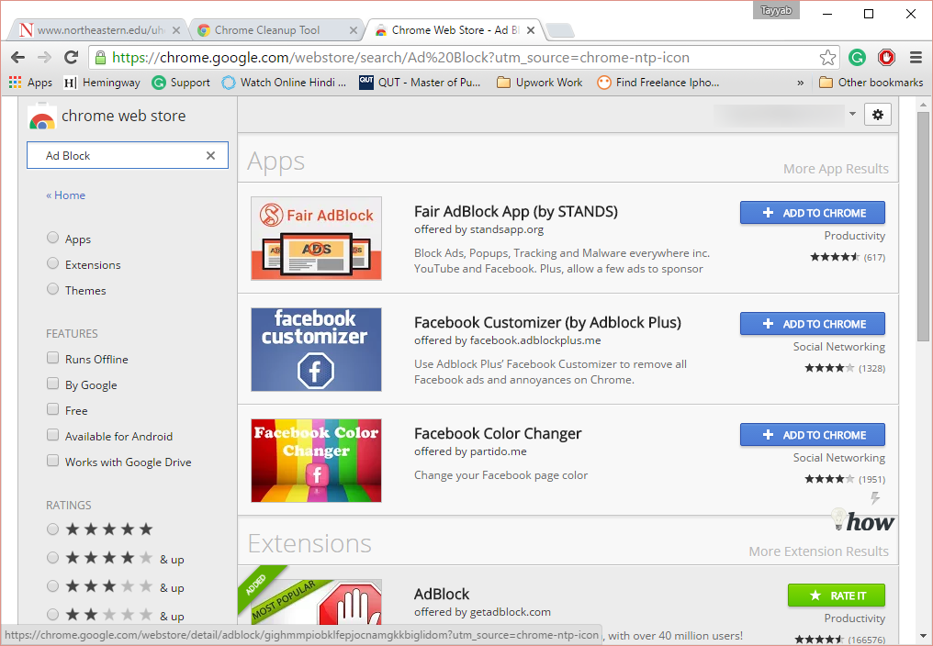Open the Apps bookmark shortcut

30,82
